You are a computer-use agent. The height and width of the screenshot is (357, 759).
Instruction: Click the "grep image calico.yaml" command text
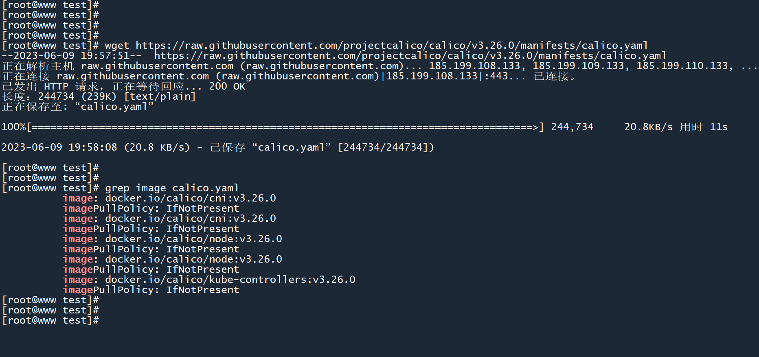tap(171, 188)
